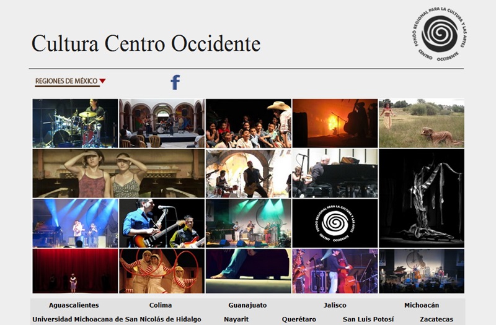Screen dimensions: 496x325
Task: Open the San Luis Potosí link
Action: tap(368, 319)
